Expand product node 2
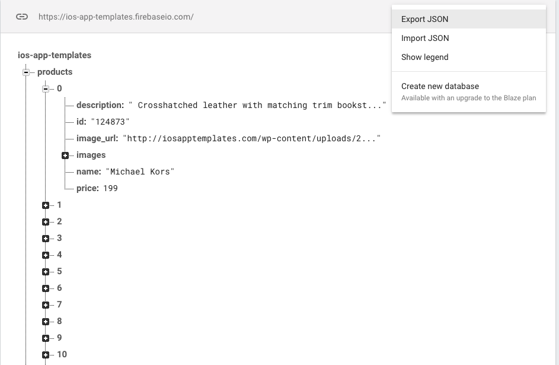The width and height of the screenshot is (559, 365). point(46,222)
